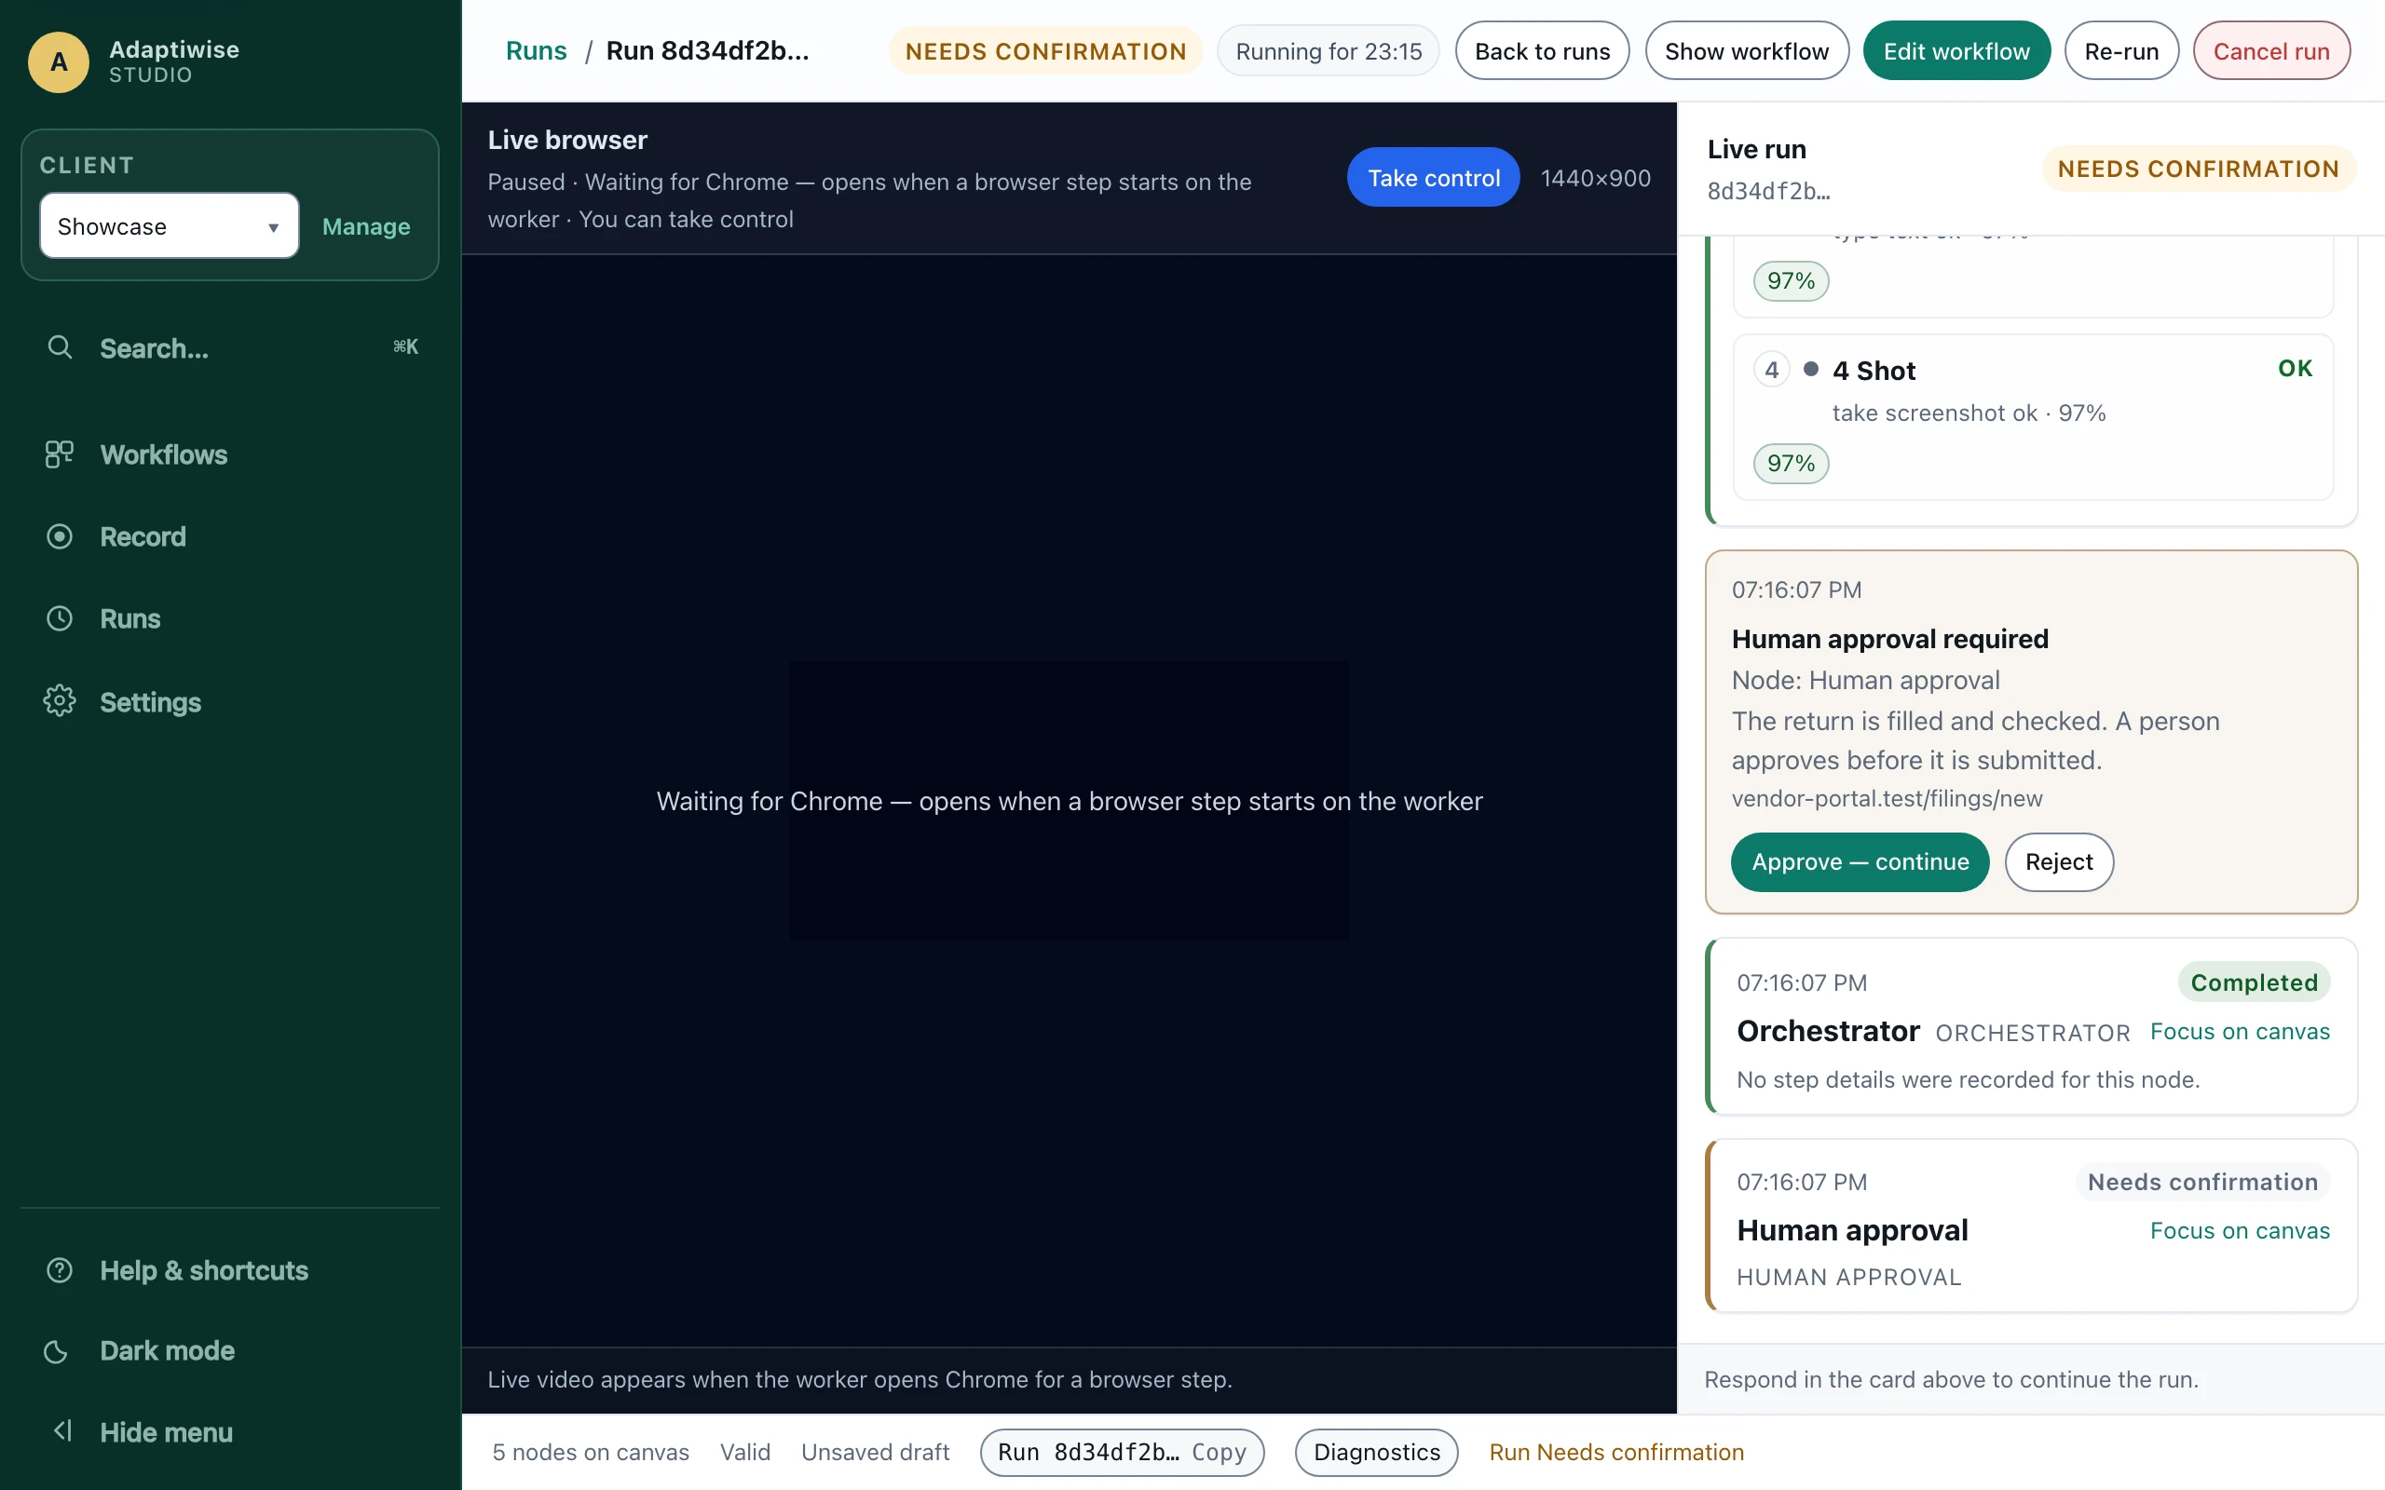Click 97% badge in 4 Shot step
Image resolution: width=2385 pixels, height=1490 pixels.
pyautogui.click(x=1791, y=463)
